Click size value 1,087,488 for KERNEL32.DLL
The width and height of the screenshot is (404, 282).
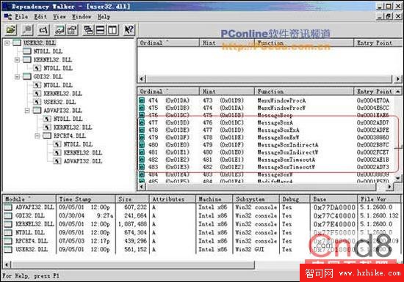[x=133, y=224]
